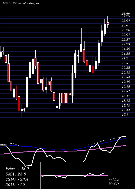135x189 pixels.
Task: Click the '<<Live MACD' label
Action: click(114, 182)
